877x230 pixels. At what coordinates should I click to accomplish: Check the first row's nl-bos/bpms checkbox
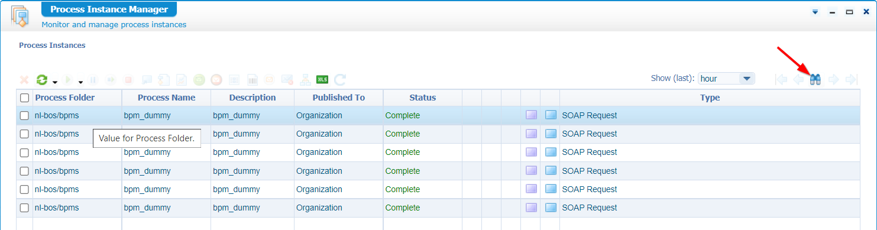pos(24,115)
